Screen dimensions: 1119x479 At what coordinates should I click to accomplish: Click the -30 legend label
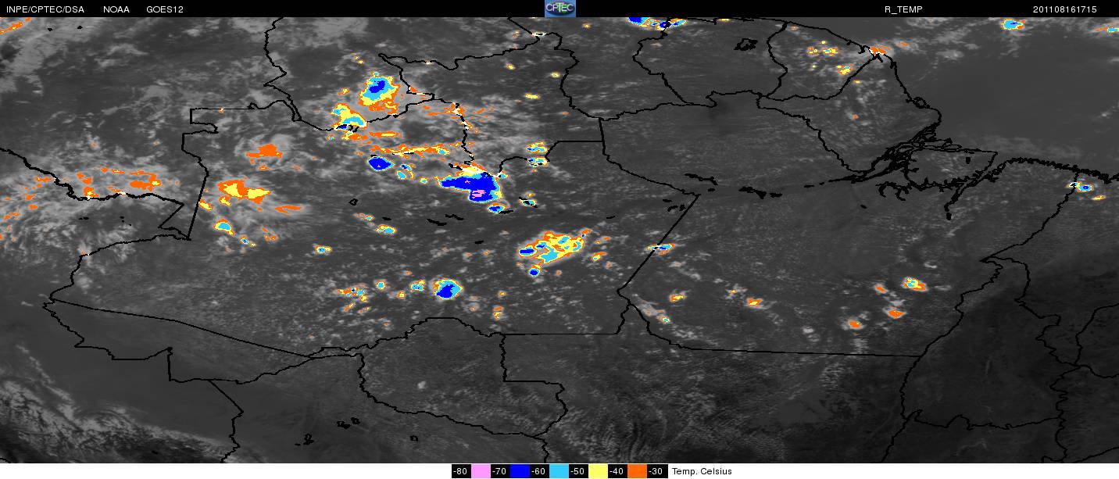[656, 471]
